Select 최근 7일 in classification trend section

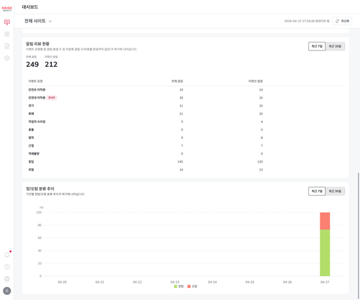coord(317,191)
